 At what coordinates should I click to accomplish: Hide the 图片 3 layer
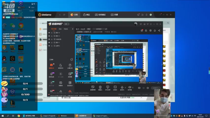click(x=49, y=36)
